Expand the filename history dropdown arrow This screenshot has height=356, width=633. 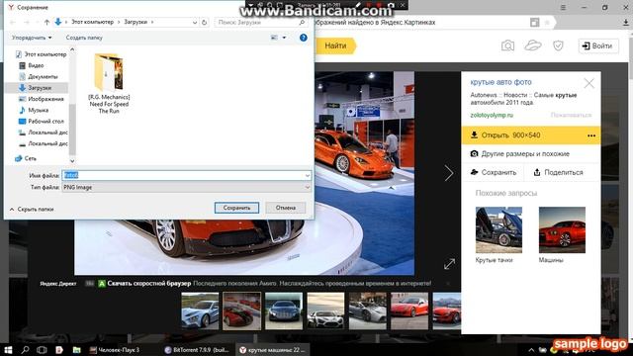(x=308, y=175)
